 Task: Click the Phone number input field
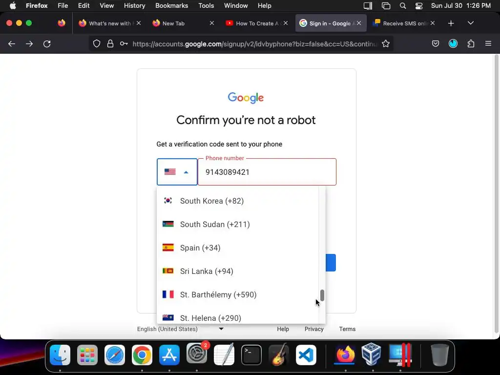(267, 172)
